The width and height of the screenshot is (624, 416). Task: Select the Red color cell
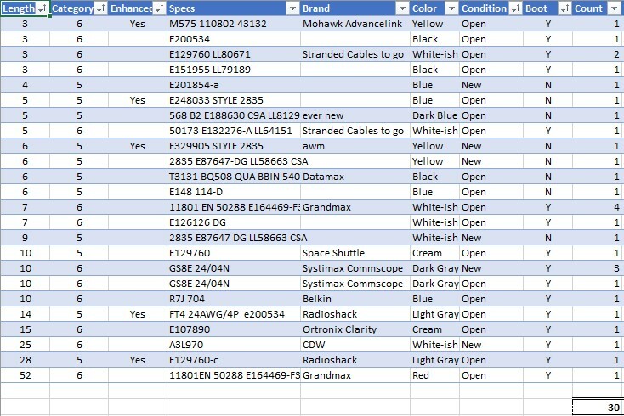click(434, 375)
